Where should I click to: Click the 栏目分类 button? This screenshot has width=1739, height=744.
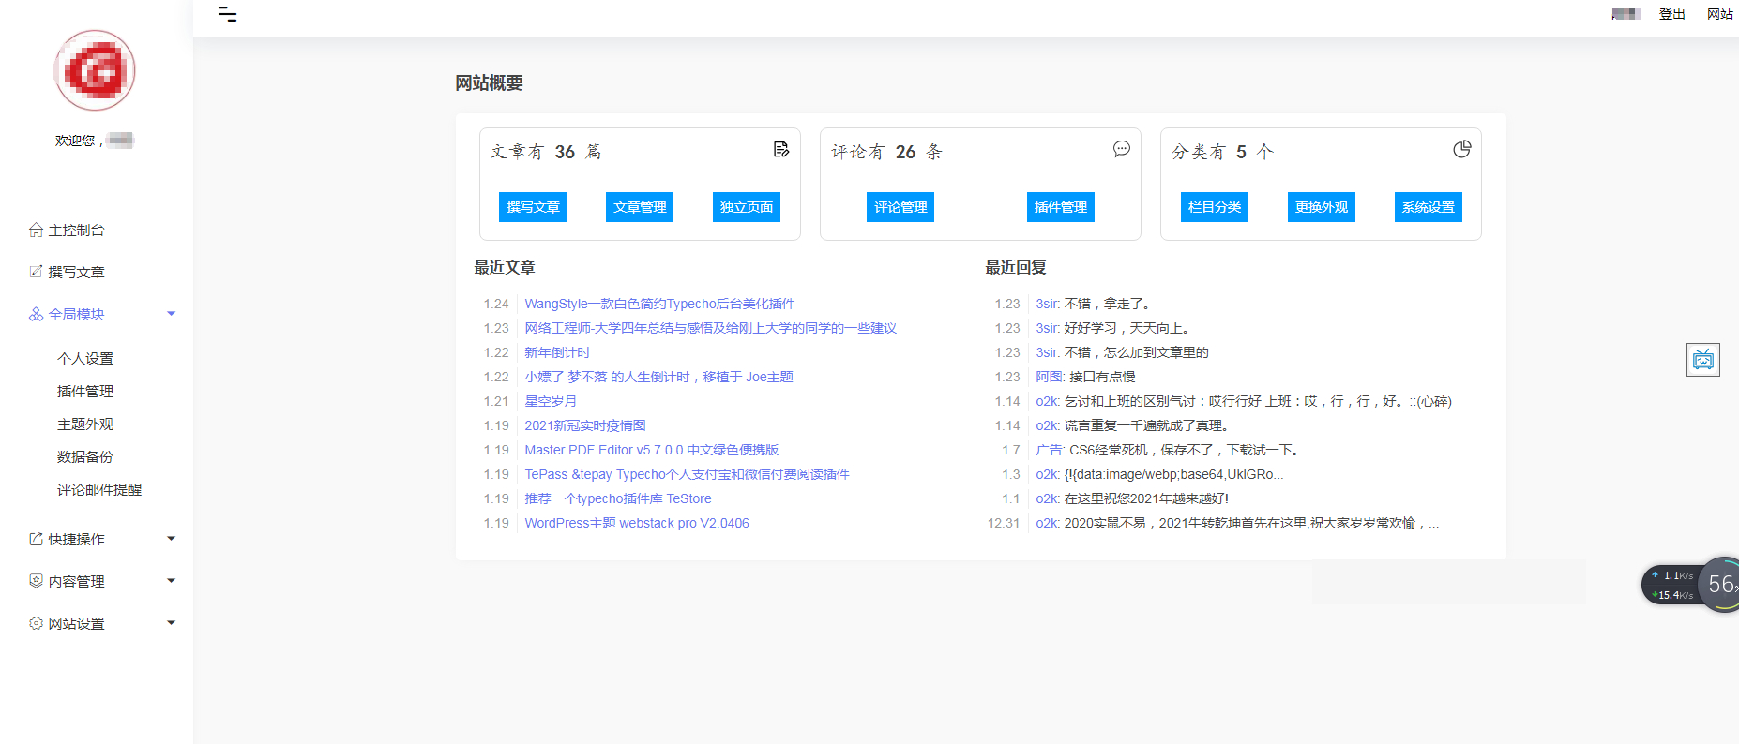(1215, 207)
